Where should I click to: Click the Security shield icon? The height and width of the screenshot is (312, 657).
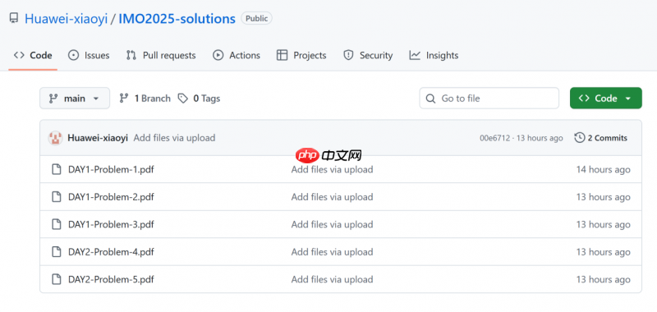point(348,55)
